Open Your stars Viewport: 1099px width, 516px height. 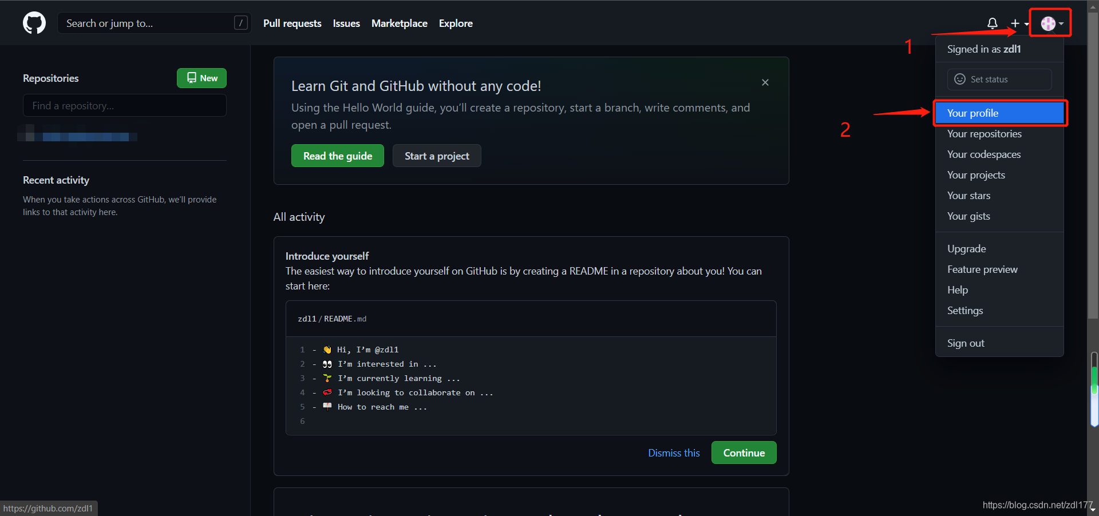999,196
